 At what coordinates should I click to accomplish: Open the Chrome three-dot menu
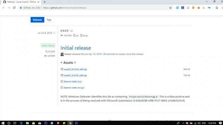222,8
